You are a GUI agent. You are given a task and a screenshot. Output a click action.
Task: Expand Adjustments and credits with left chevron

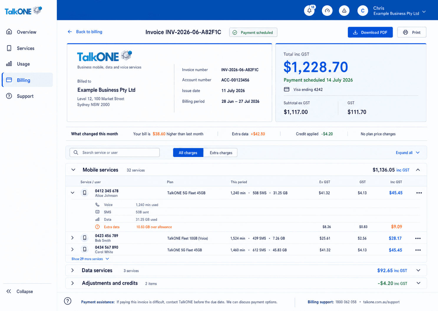coord(72,283)
